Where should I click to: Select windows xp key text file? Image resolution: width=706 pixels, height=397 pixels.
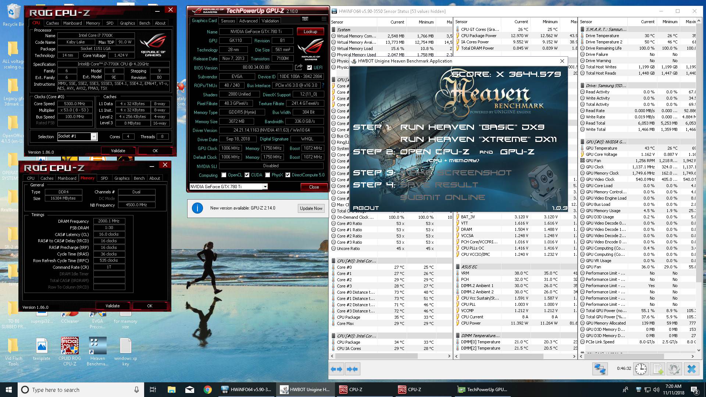(125, 352)
